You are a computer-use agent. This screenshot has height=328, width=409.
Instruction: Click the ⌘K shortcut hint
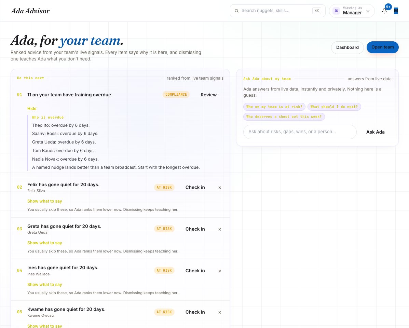pyautogui.click(x=317, y=11)
